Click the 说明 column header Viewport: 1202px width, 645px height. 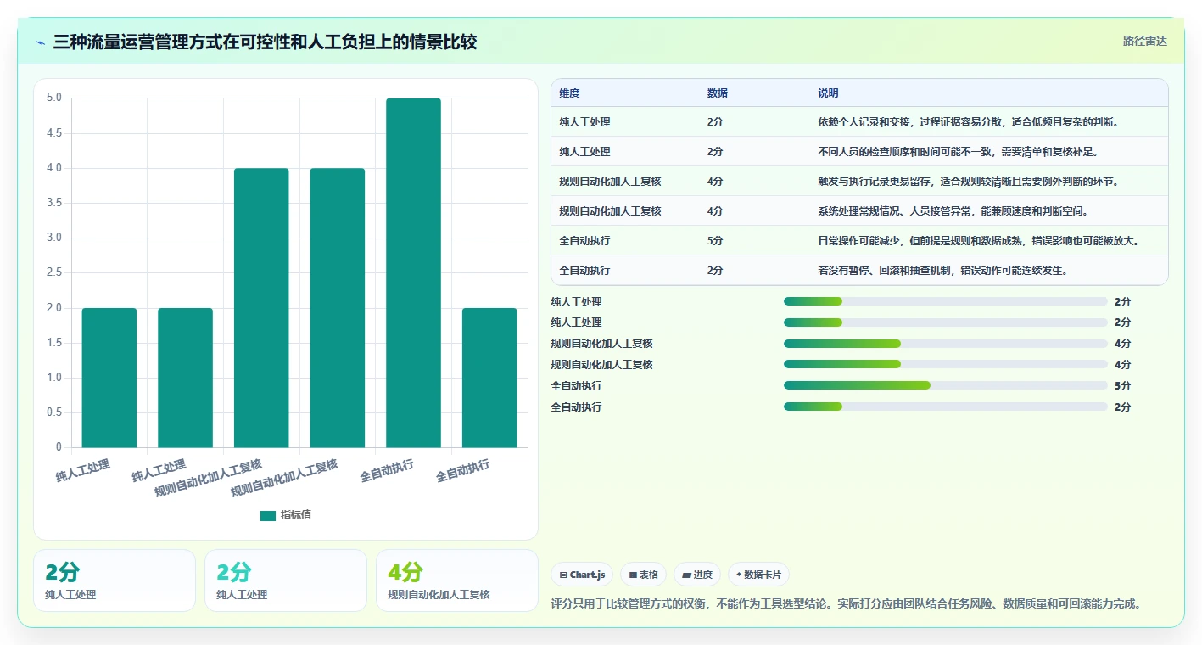coord(828,93)
